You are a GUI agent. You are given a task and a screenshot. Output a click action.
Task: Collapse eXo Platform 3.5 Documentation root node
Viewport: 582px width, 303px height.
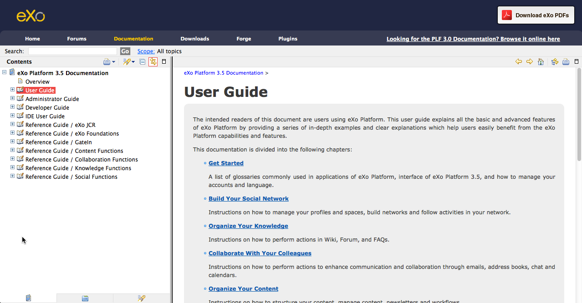4,72
